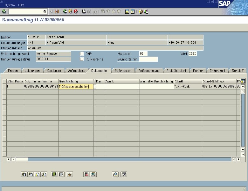
Task: Click the alternative Beschreibung cell in row 1
Action: tap(157, 87)
